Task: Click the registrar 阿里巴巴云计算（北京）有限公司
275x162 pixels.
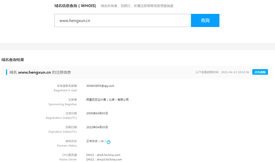Action: (x=107, y=99)
